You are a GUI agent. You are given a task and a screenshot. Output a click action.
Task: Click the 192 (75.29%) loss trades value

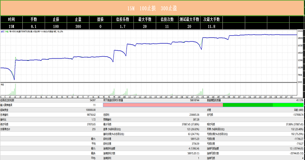point(297,134)
